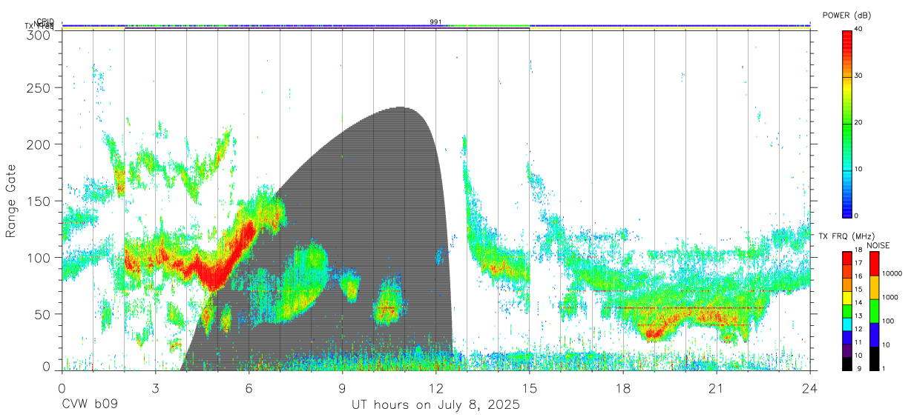Select the black 9-10 MHz TX FRQ swatch
This screenshot has width=911, height=420.
(x=847, y=363)
